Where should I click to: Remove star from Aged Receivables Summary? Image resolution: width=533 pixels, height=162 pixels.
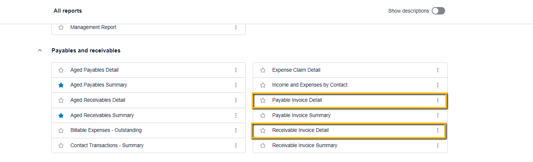click(x=61, y=116)
